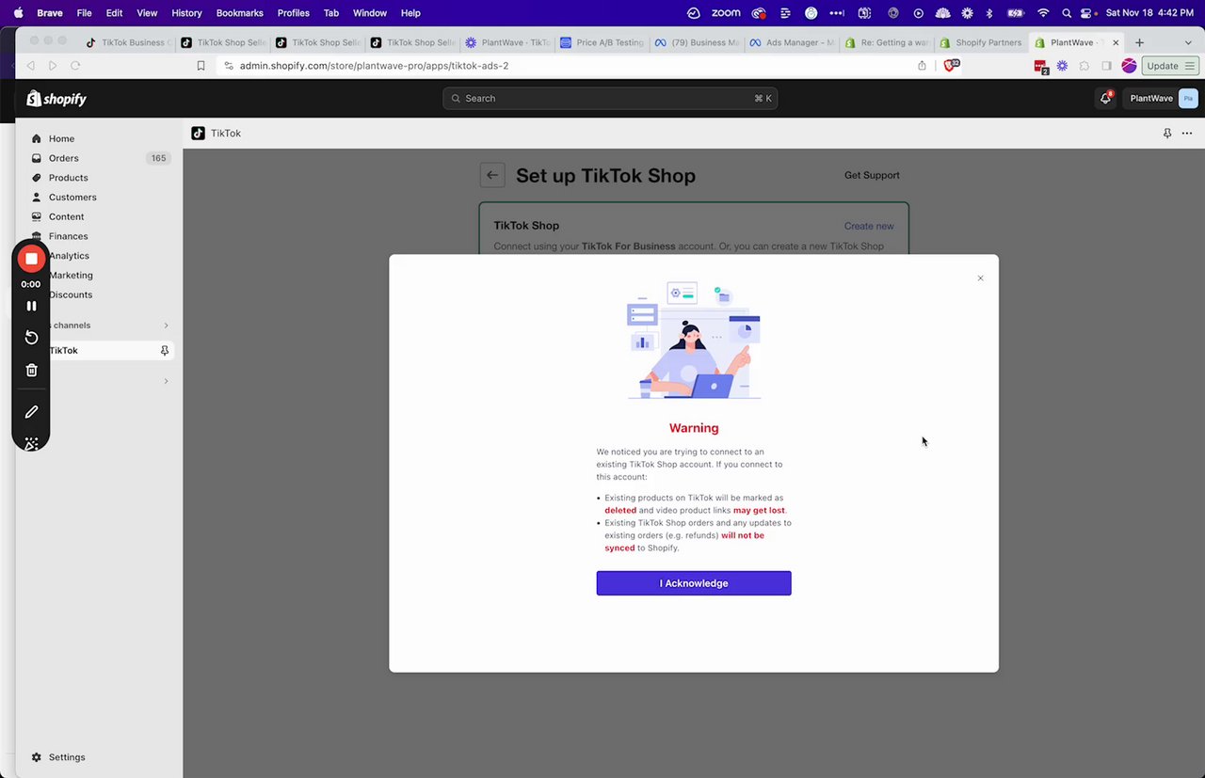1205x778 pixels.
Task: Open the History menu
Action: click(x=186, y=13)
